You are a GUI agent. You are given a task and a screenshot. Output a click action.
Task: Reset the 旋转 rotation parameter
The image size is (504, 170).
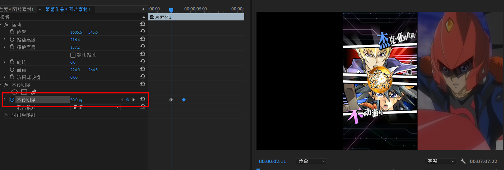pos(143,62)
